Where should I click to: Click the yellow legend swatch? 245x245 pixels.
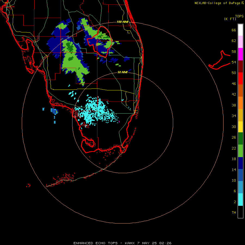[240, 127]
